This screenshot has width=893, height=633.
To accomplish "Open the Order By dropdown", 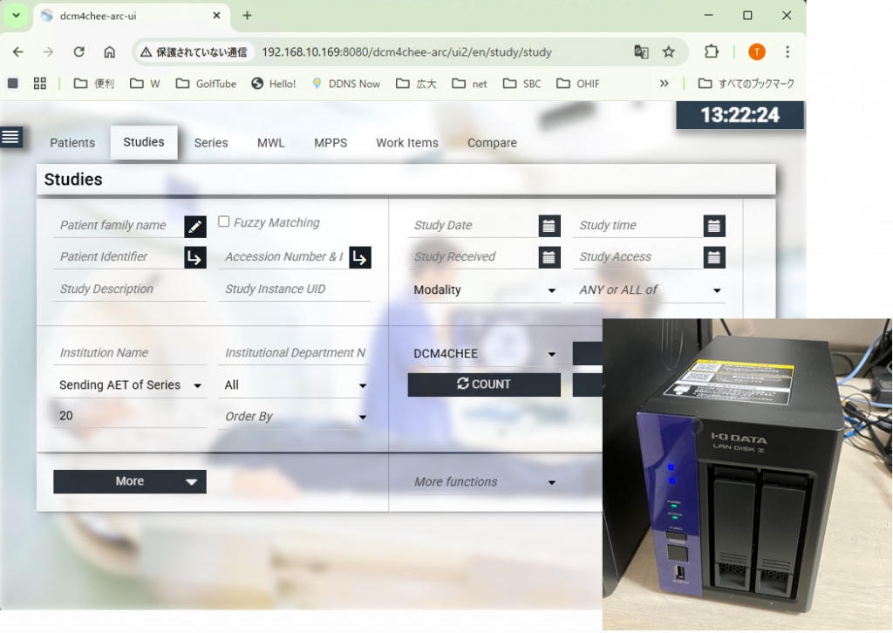I will (295, 417).
